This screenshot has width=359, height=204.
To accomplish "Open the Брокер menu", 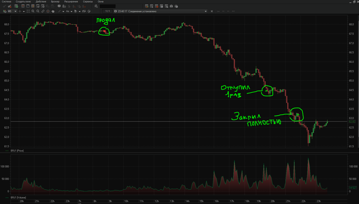I will (55, 2).
